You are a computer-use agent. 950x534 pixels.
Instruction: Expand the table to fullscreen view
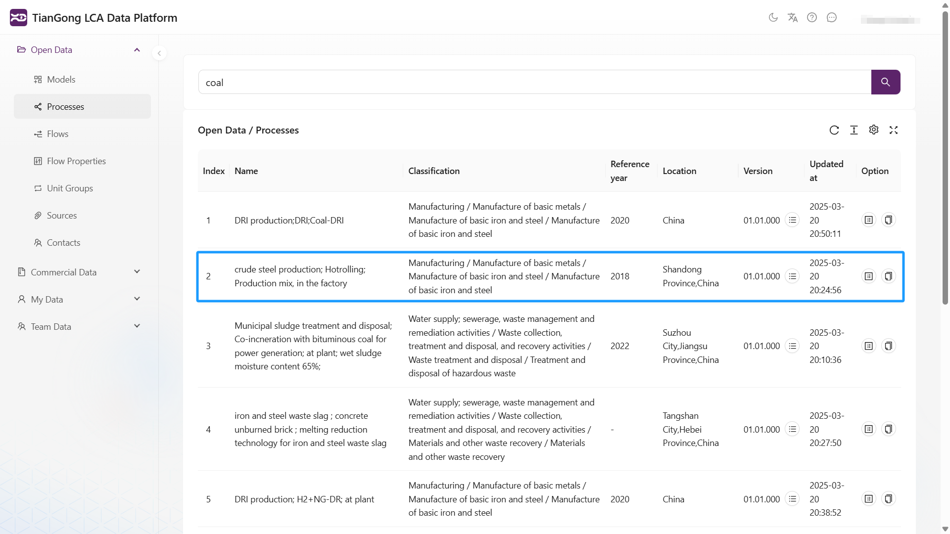pyautogui.click(x=894, y=130)
